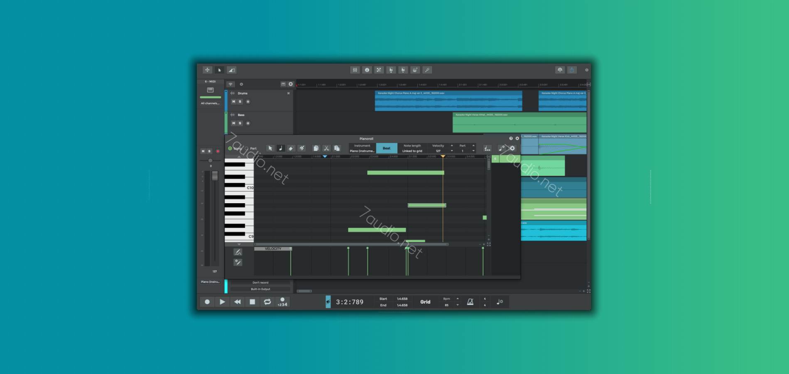Click the share/export icon at top right

pyautogui.click(x=572, y=70)
